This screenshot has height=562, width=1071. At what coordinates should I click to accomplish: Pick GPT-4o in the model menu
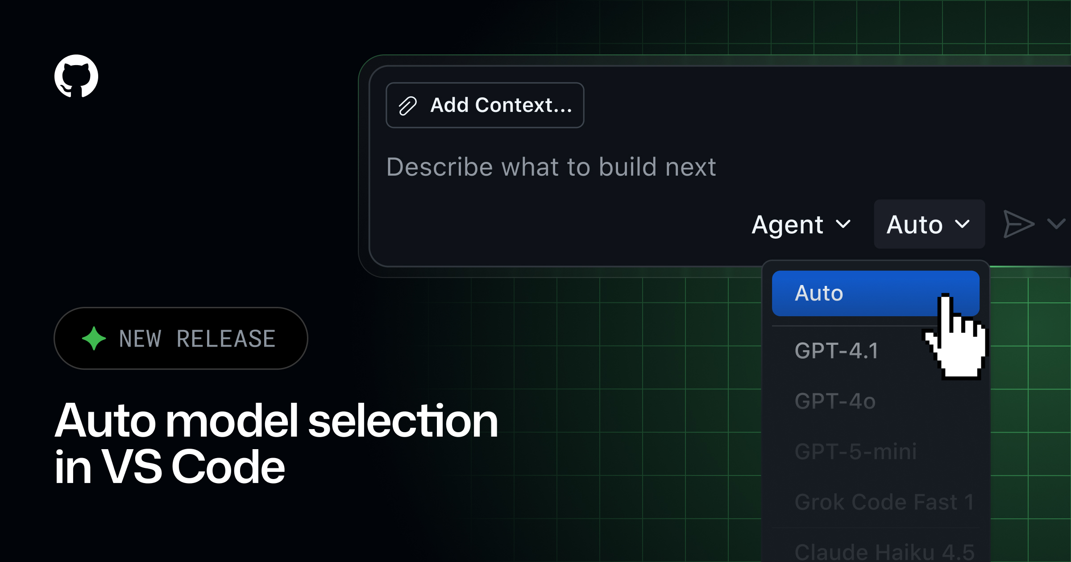835,401
